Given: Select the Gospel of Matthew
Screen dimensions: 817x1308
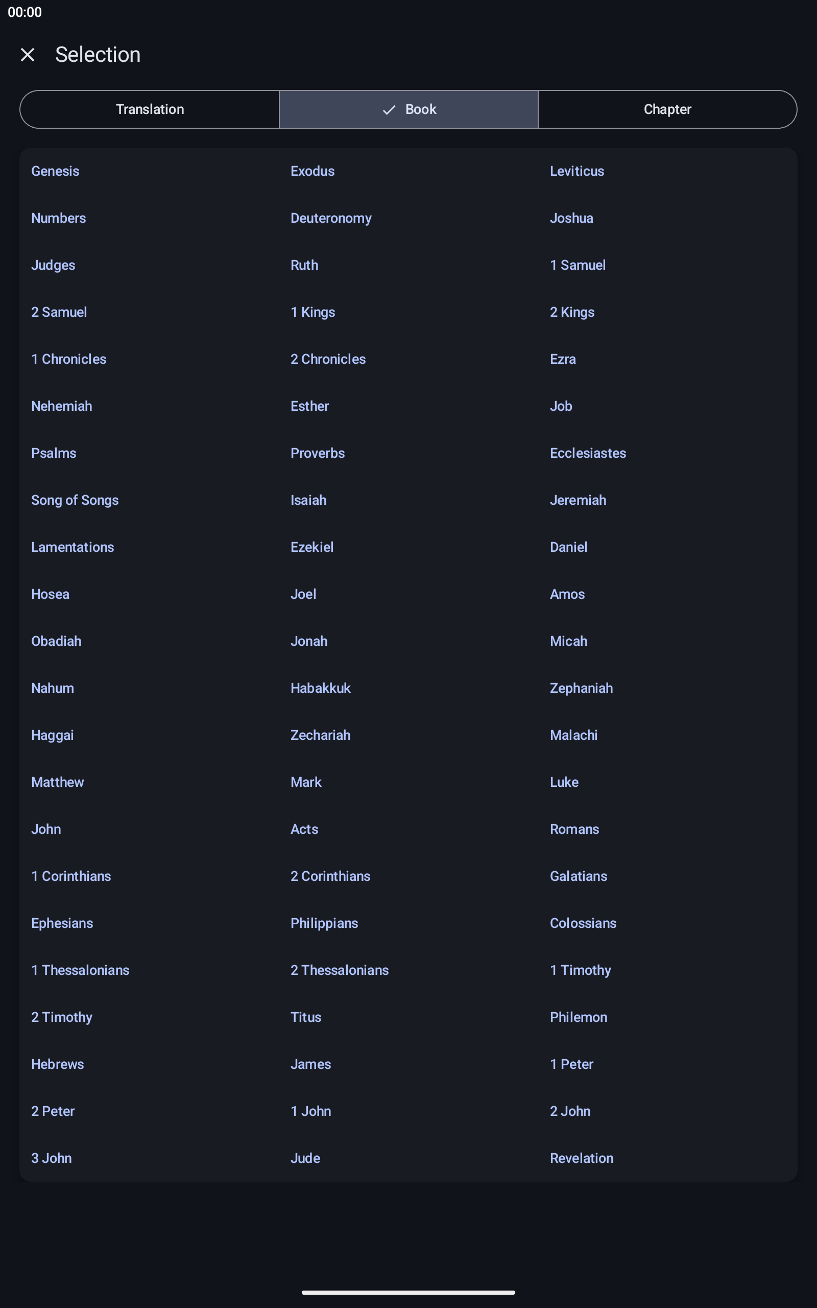Looking at the screenshot, I should click(x=58, y=782).
